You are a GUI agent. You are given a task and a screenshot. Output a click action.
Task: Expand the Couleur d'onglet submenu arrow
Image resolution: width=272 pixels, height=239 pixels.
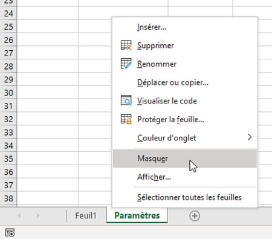coord(250,137)
